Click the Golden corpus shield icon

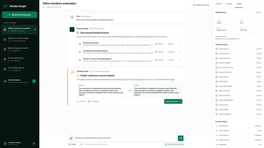pos(5,143)
